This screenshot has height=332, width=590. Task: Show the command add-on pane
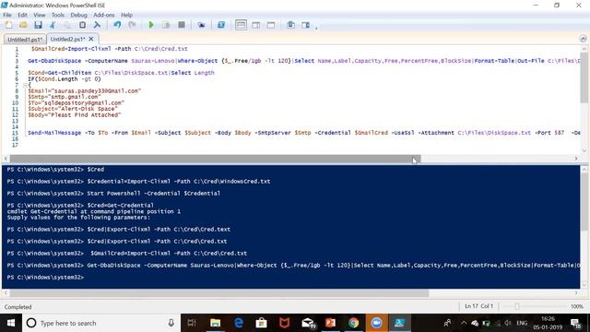pyautogui.click(x=305, y=25)
